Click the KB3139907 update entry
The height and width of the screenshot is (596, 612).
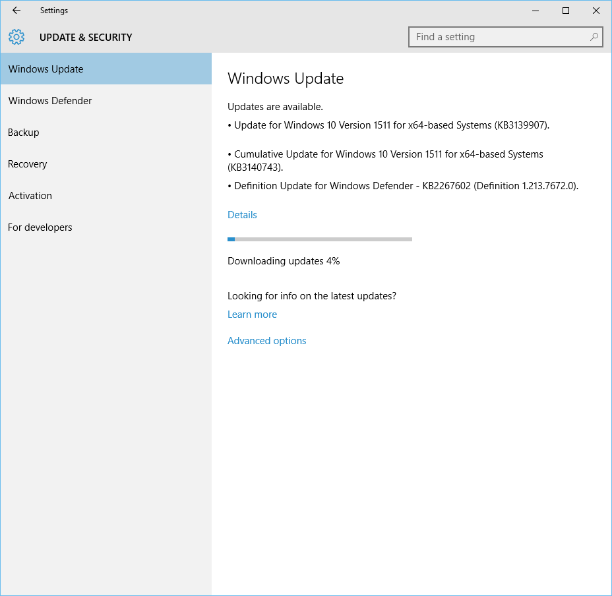(x=392, y=125)
